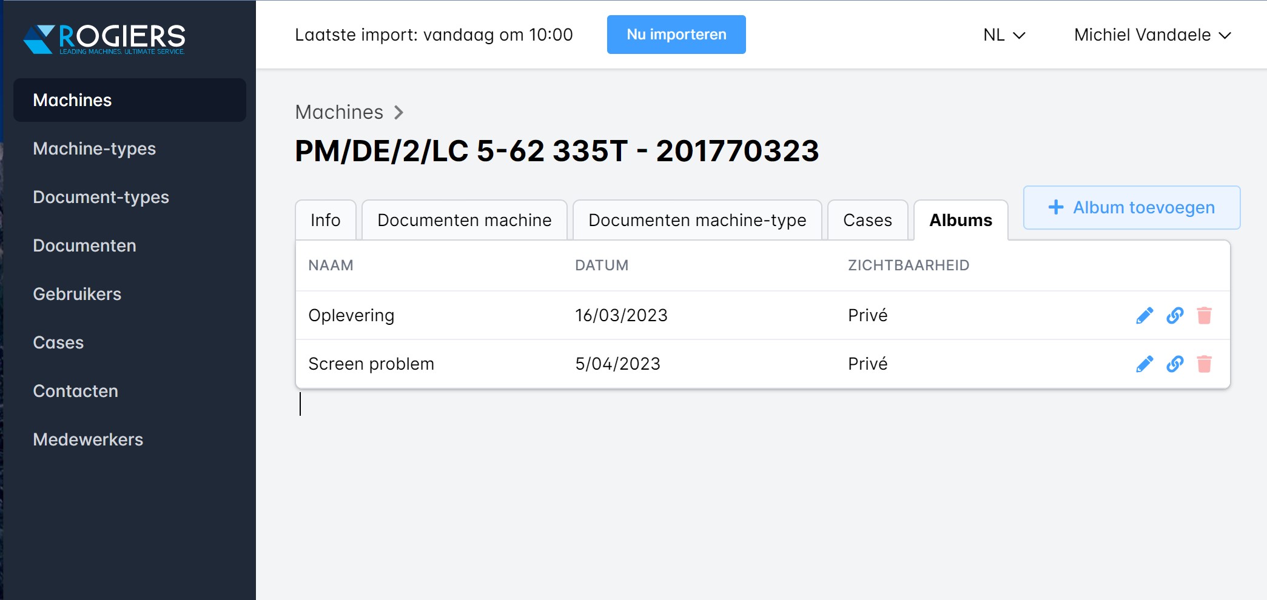Click the chevron in the Machines breadcrumb
Viewport: 1267px width, 600px height.
[x=400, y=113]
